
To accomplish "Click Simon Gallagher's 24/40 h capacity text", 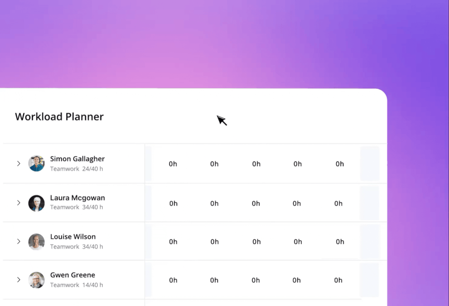I will pos(93,169).
